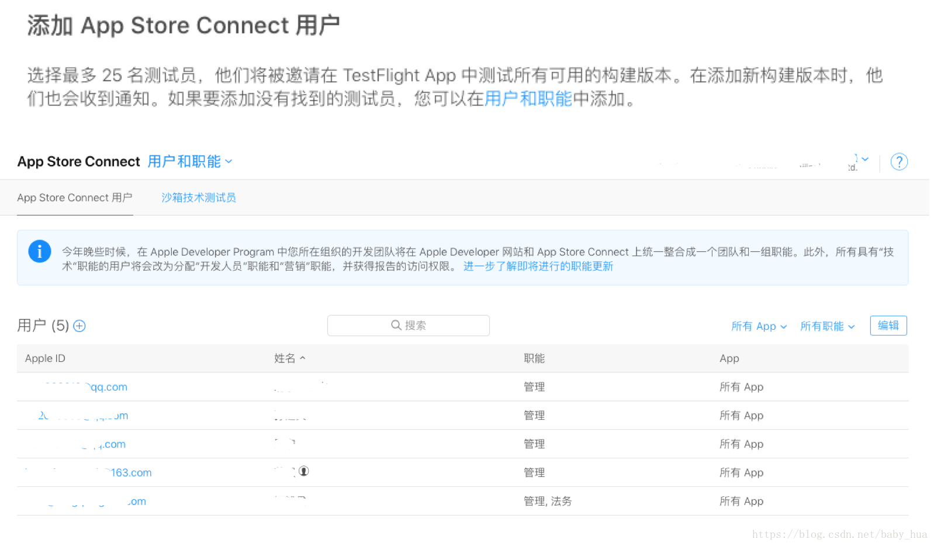This screenshot has width=934, height=546.
Task: Sort by 姓名 column header
Action: click(290, 358)
